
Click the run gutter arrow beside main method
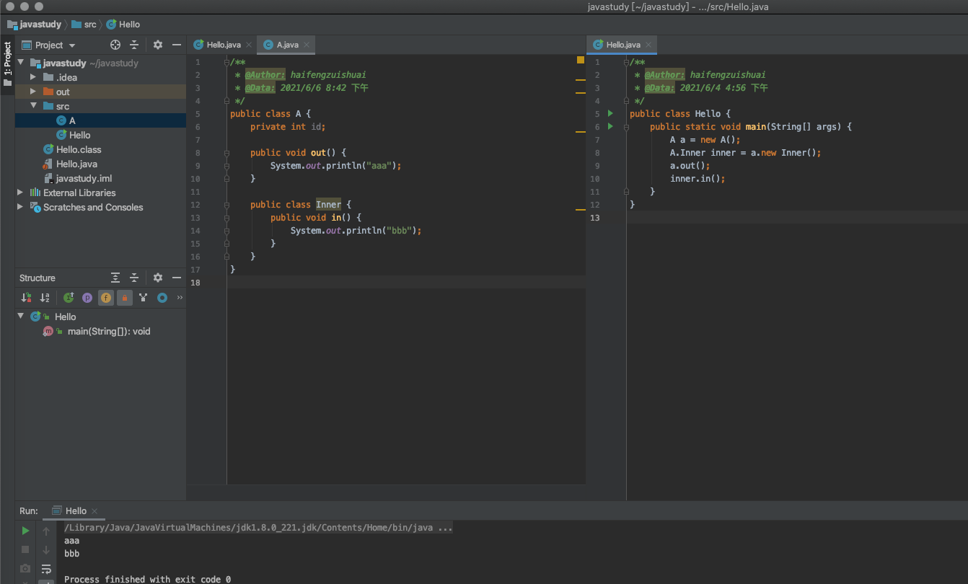610,127
